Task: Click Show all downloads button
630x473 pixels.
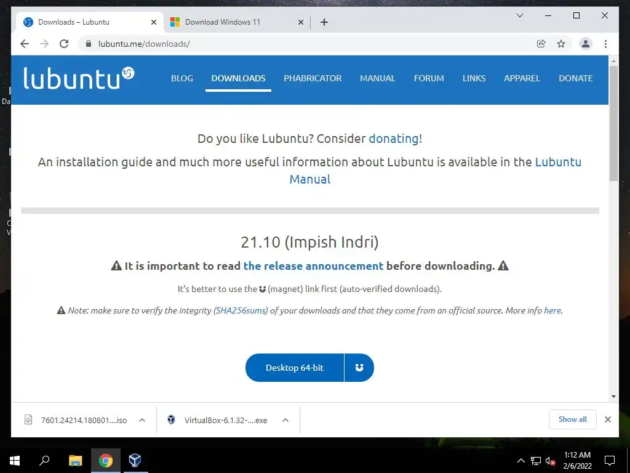Action: [x=573, y=419]
